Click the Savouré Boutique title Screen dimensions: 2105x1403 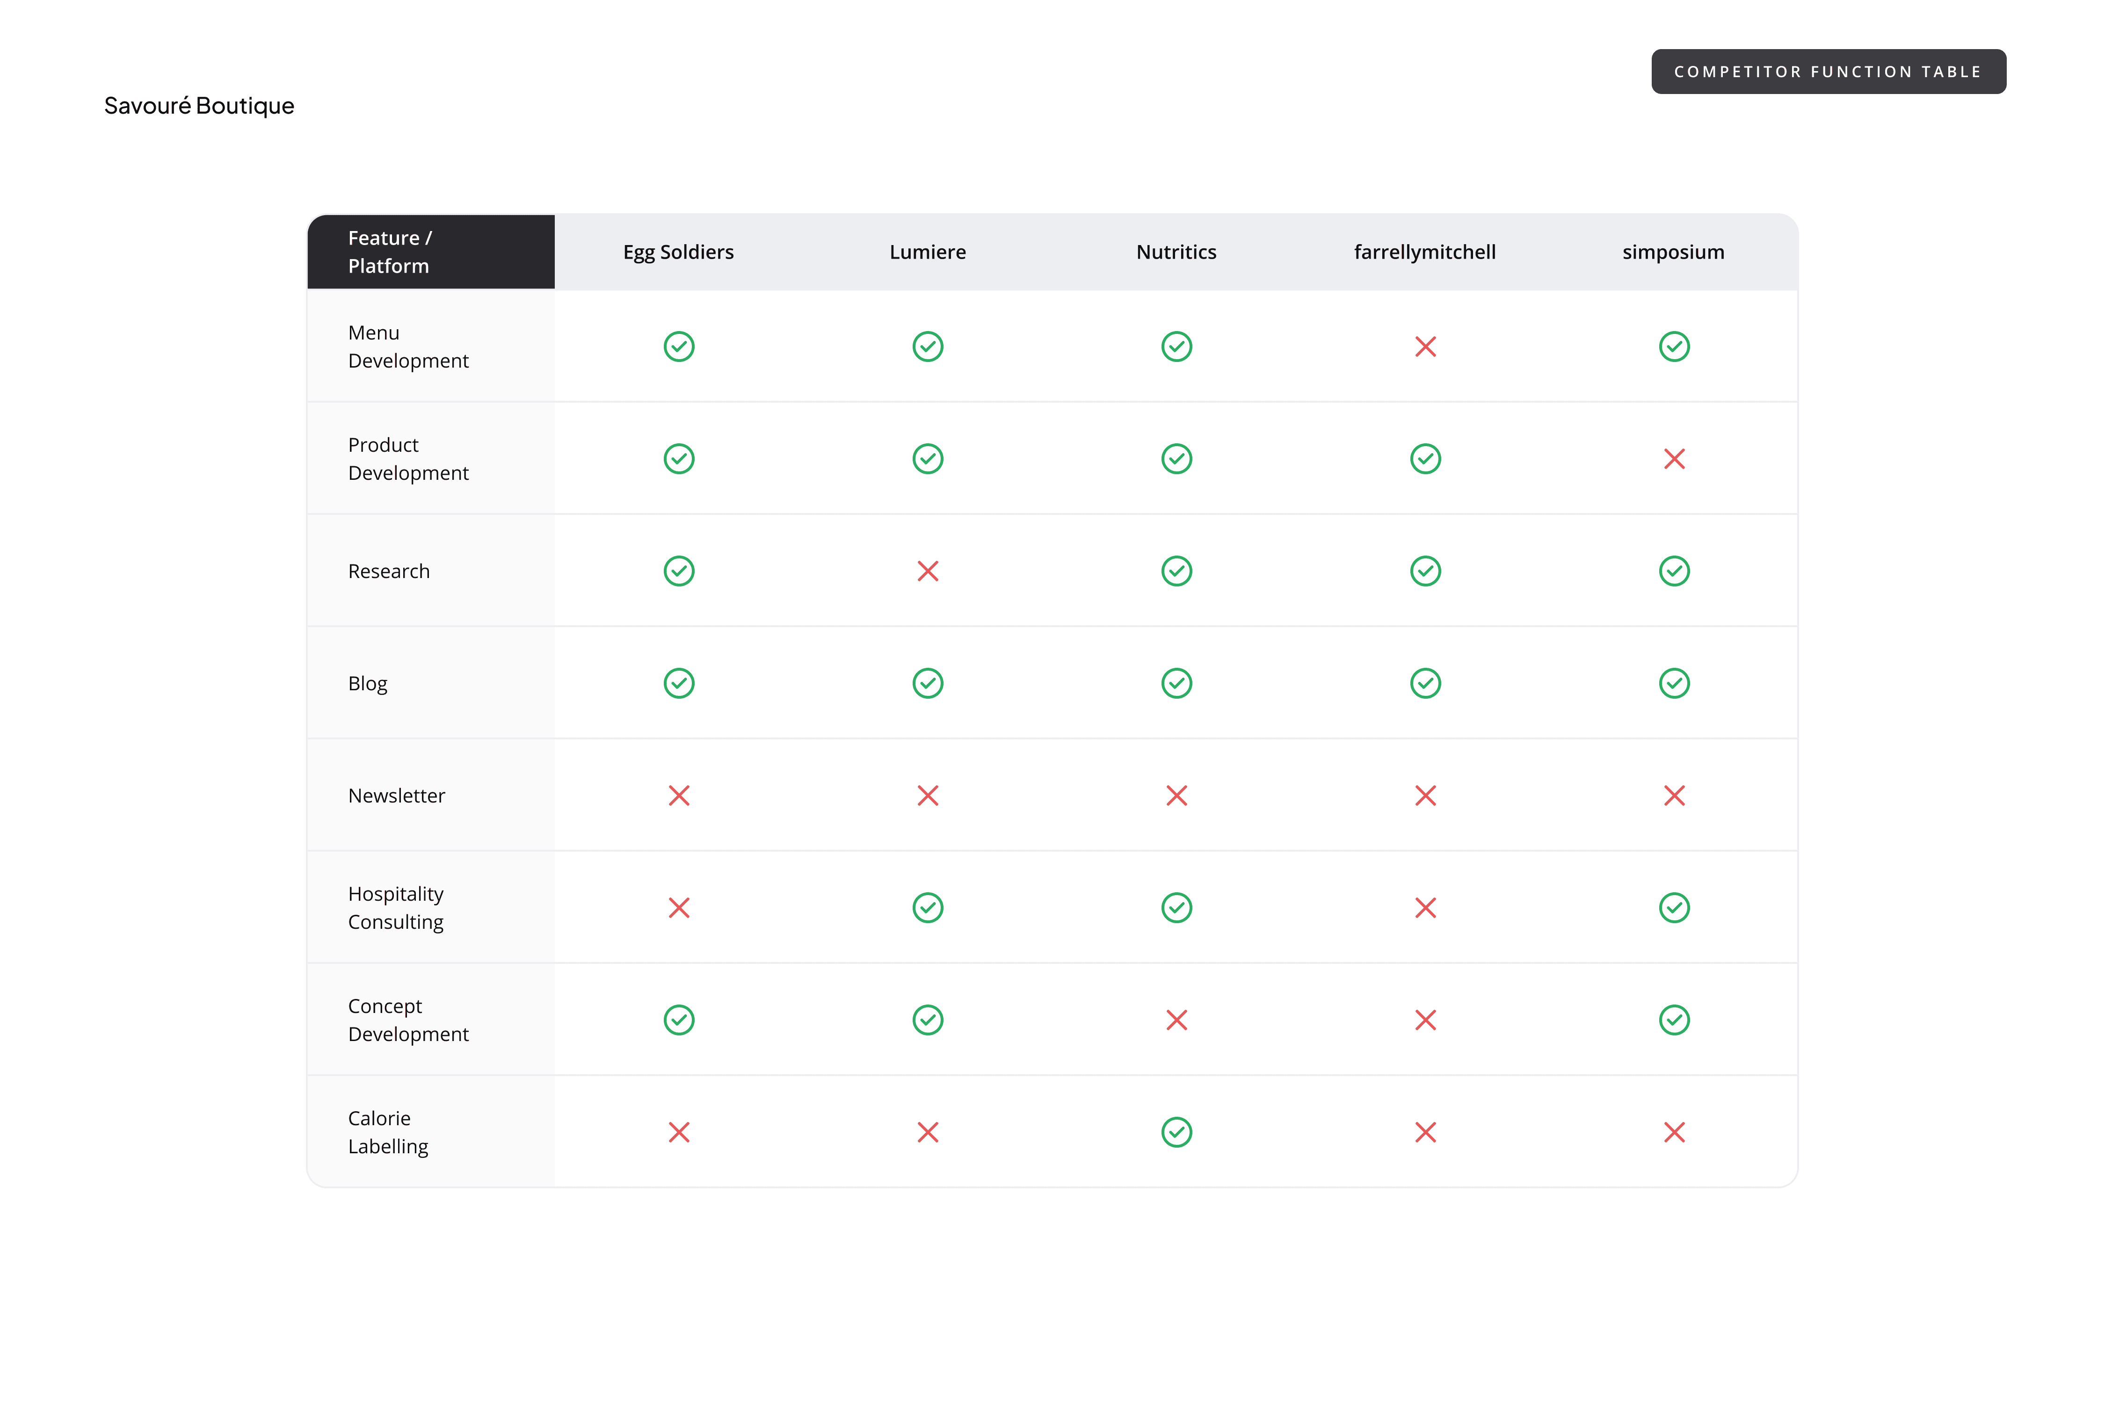coord(199,106)
